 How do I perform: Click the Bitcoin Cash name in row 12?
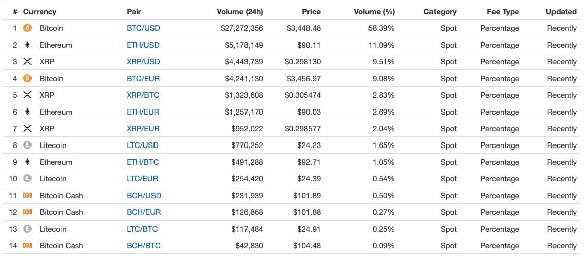point(61,212)
